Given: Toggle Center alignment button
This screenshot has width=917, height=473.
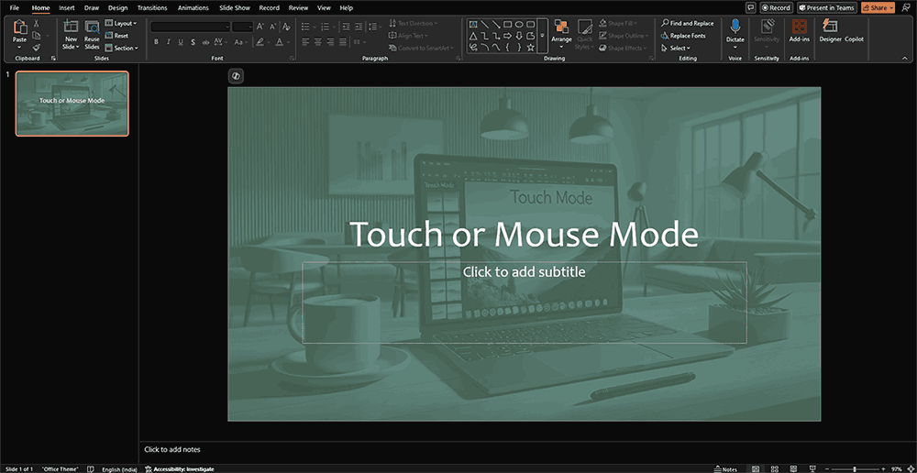Looking at the screenshot, I should (317, 42).
